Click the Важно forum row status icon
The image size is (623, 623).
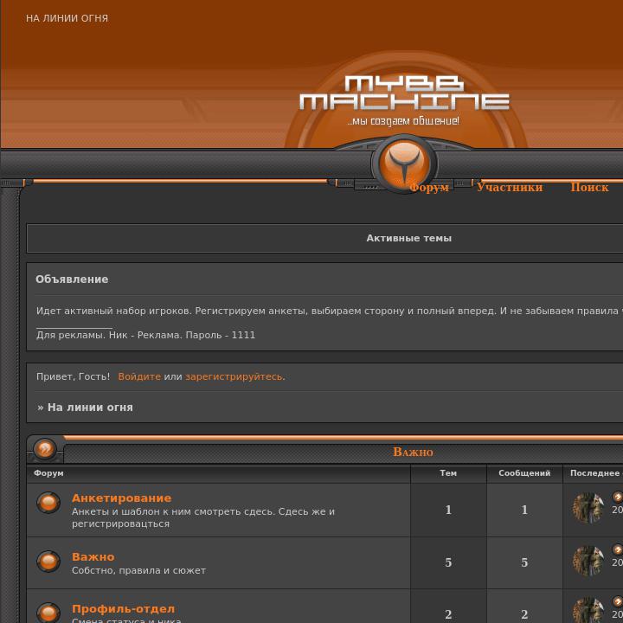coord(48,561)
